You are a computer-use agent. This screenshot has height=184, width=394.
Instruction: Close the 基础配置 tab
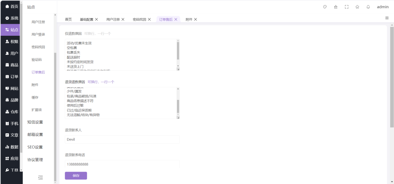(x=97, y=19)
